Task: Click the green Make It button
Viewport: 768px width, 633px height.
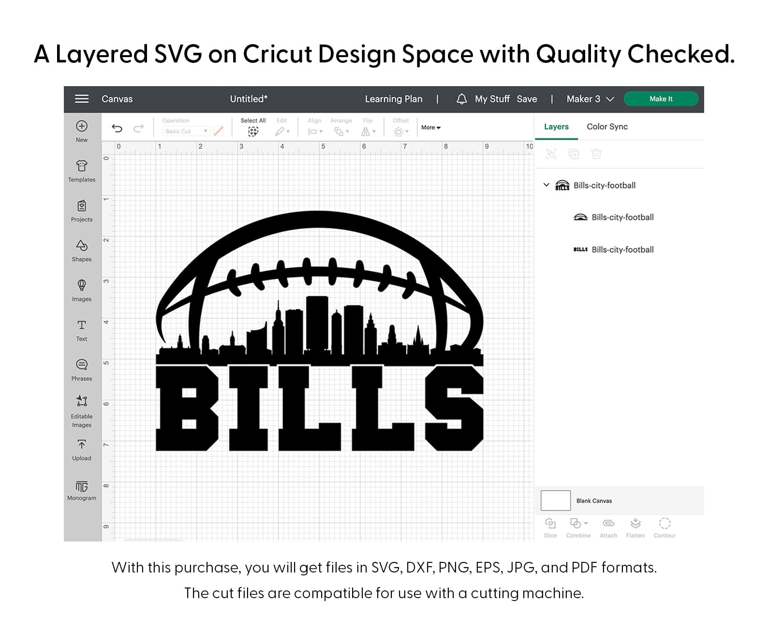Action: pyautogui.click(x=661, y=99)
